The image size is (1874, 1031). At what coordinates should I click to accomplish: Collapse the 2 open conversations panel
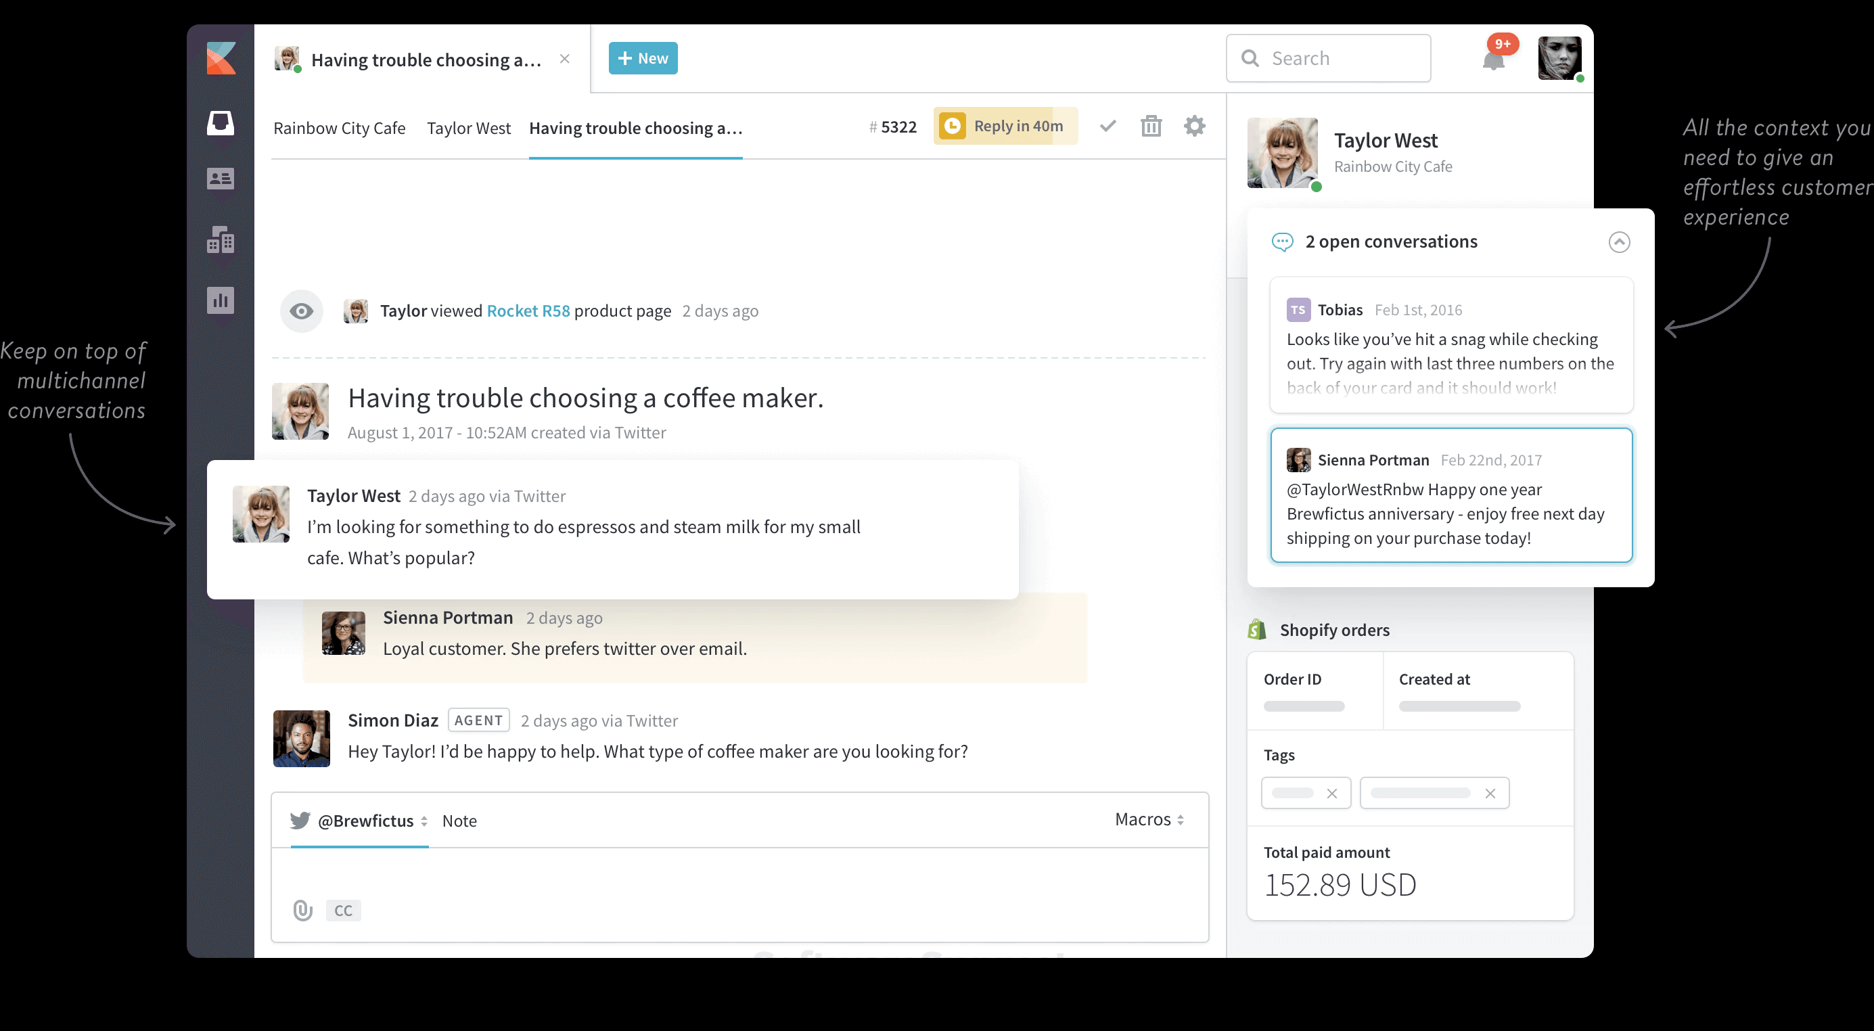[1619, 242]
